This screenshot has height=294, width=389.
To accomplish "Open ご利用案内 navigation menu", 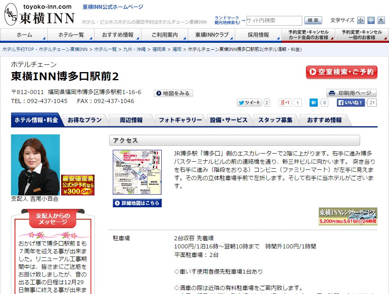I will coord(165,35).
